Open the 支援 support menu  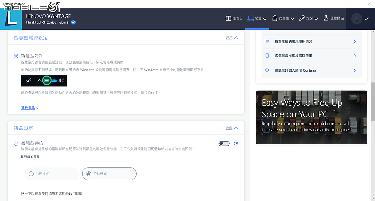(x=309, y=18)
